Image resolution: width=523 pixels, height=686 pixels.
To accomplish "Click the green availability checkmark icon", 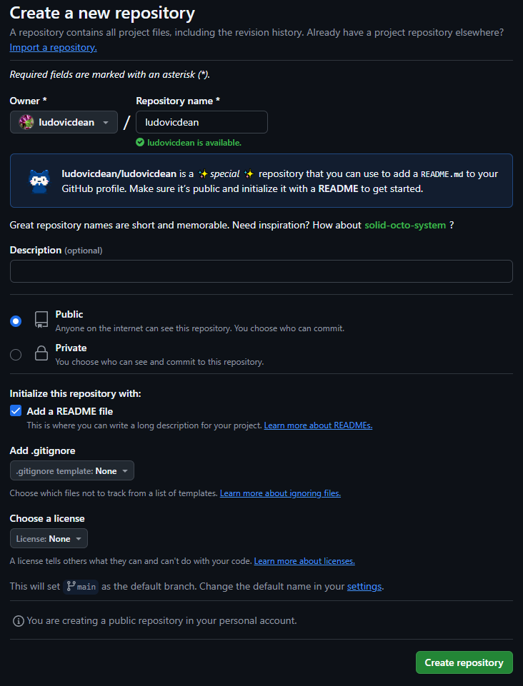I will [x=140, y=142].
